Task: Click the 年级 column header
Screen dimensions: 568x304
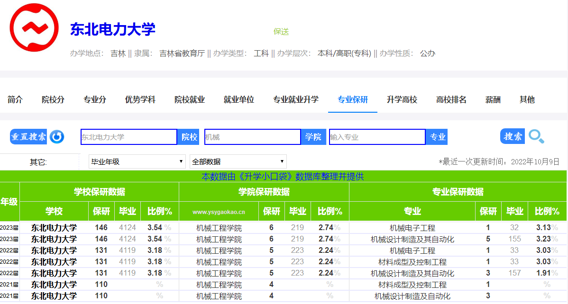Action: coord(9,202)
